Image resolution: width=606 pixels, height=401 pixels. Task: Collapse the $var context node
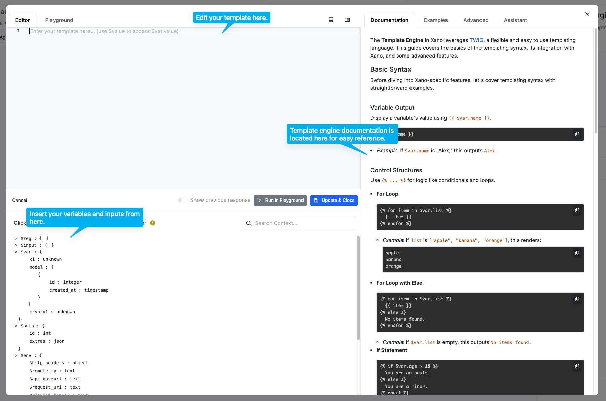coord(16,252)
